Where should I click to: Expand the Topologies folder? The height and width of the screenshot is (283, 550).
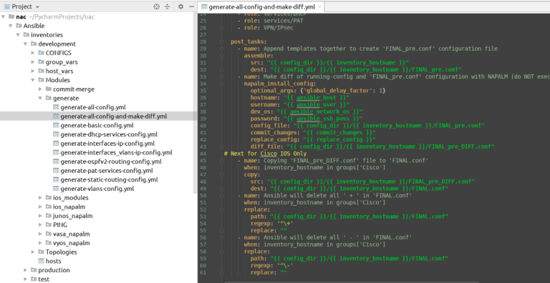[33, 252]
